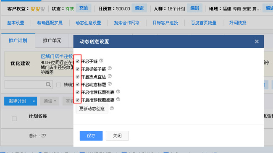Switch to the 推广计划 tab

click(18, 41)
